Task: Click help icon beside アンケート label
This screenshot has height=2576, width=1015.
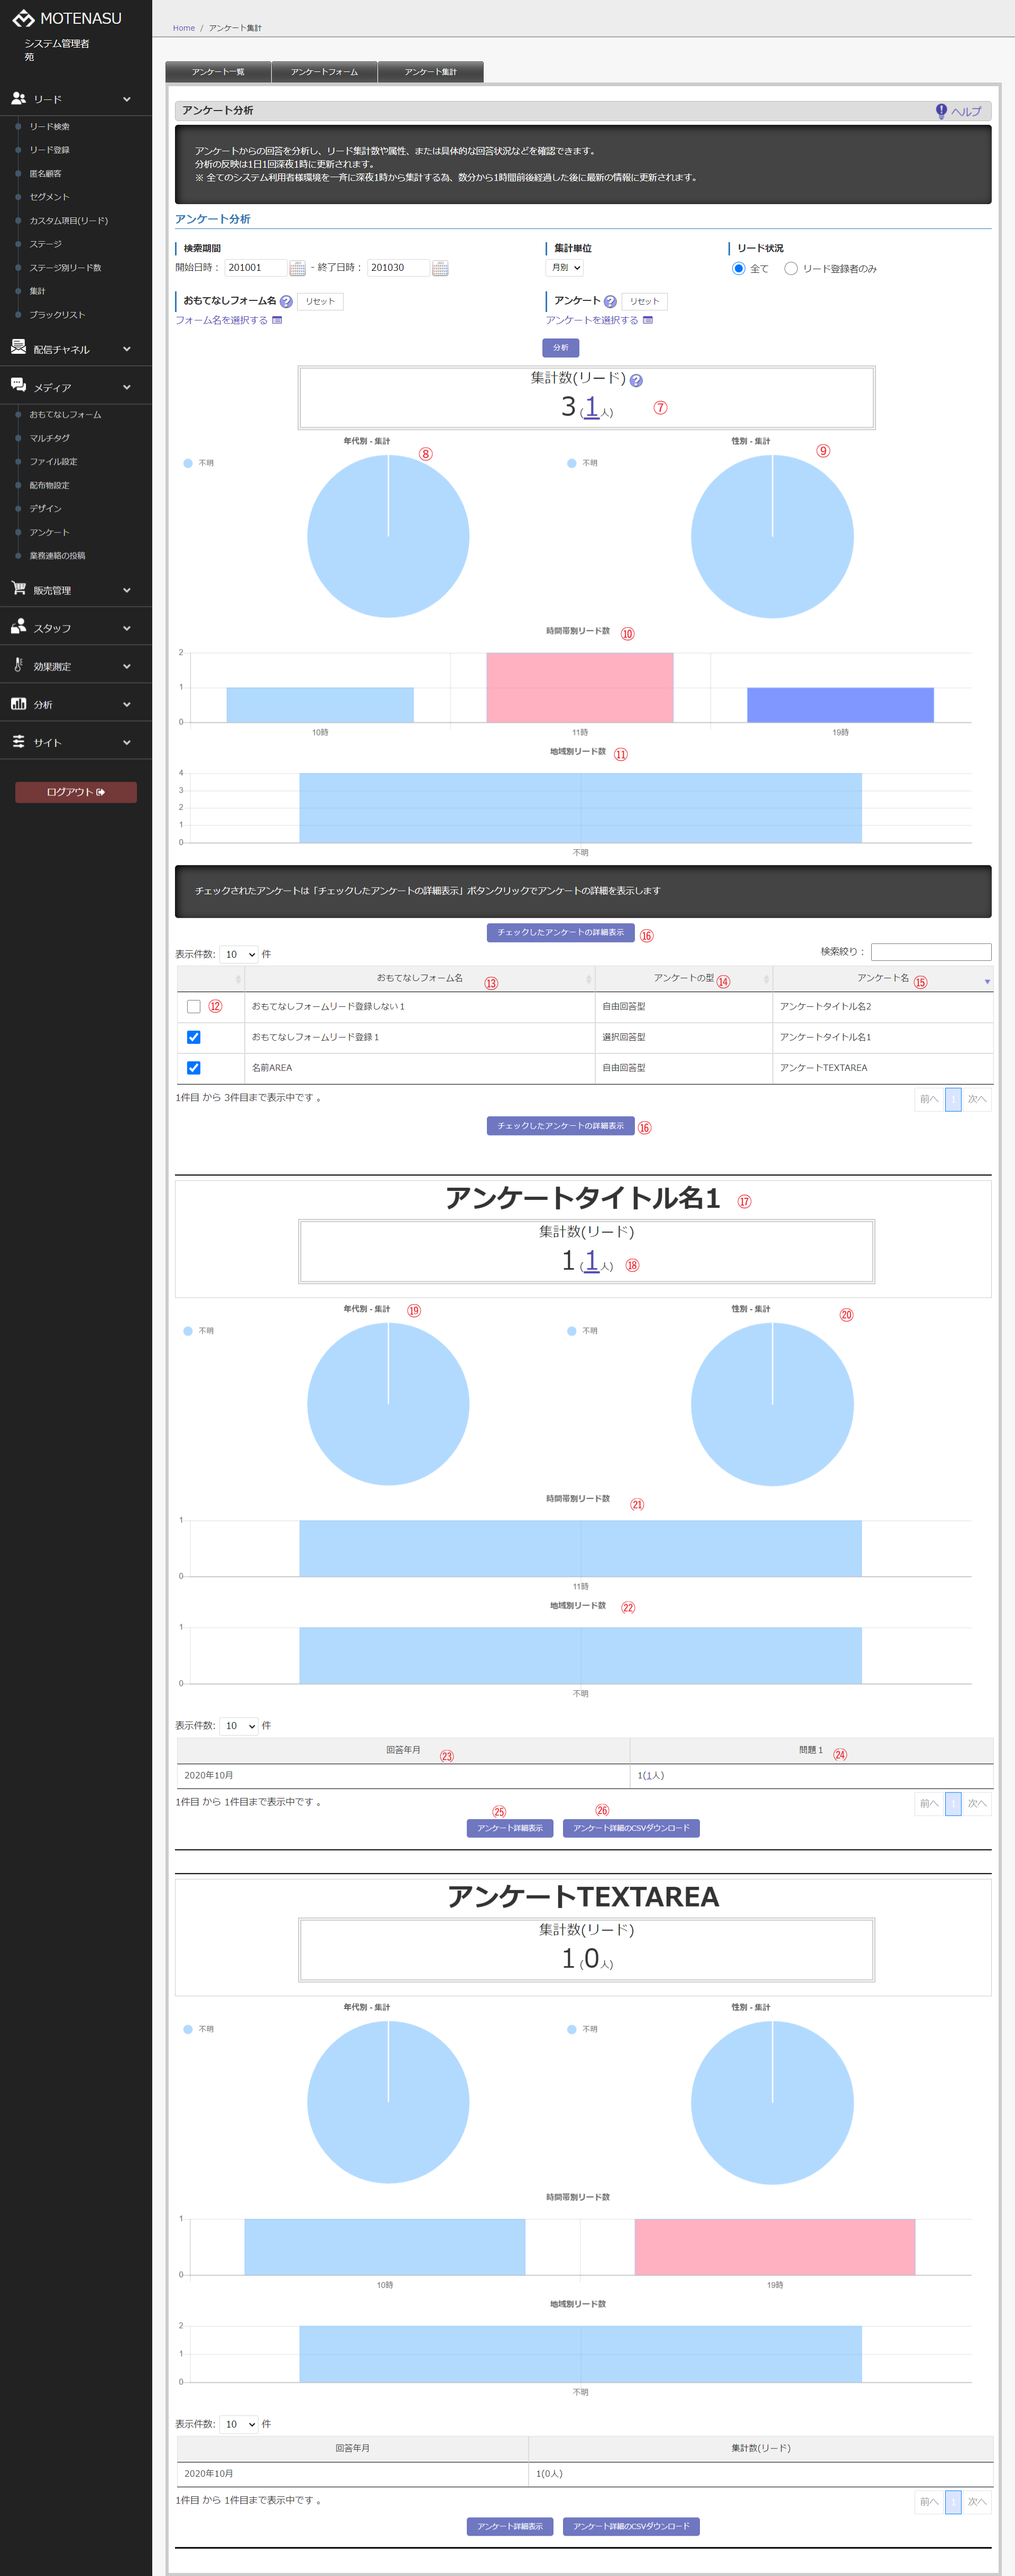Action: pyautogui.click(x=610, y=301)
